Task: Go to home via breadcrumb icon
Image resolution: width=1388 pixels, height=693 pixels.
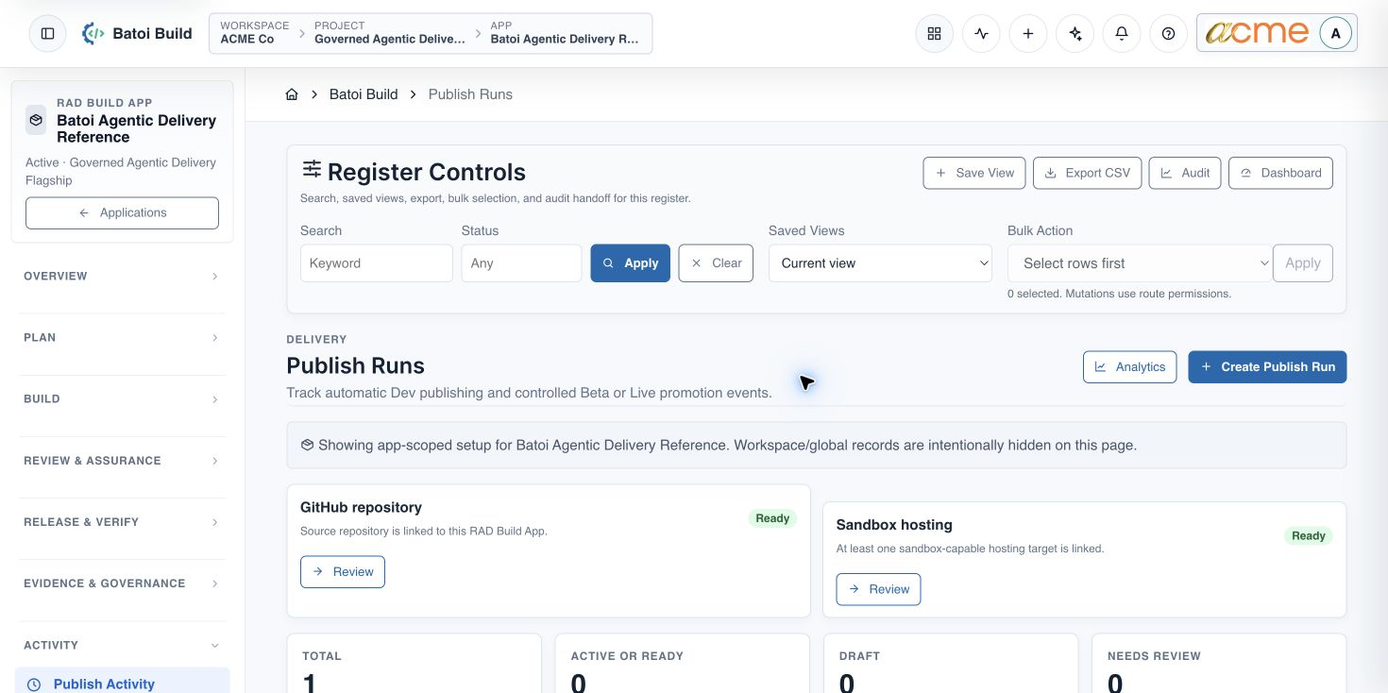Action: (292, 94)
